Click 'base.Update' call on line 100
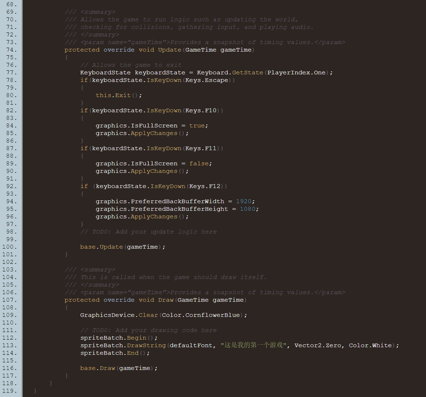This screenshot has height=397, width=426. 102,247
